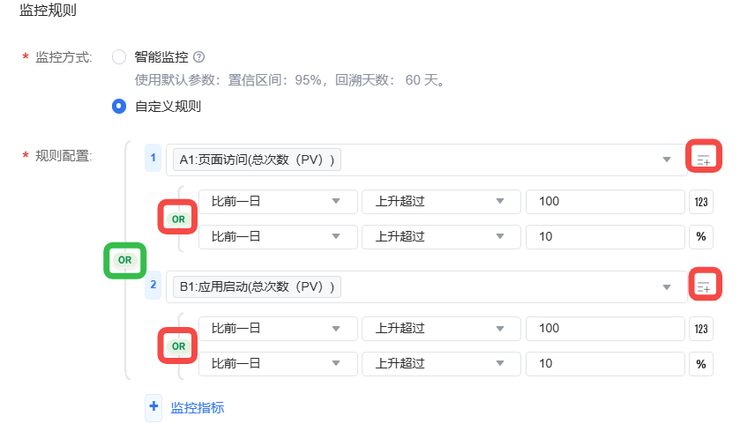
Task: Click the value field showing 100 in rule 1
Action: pyautogui.click(x=604, y=202)
